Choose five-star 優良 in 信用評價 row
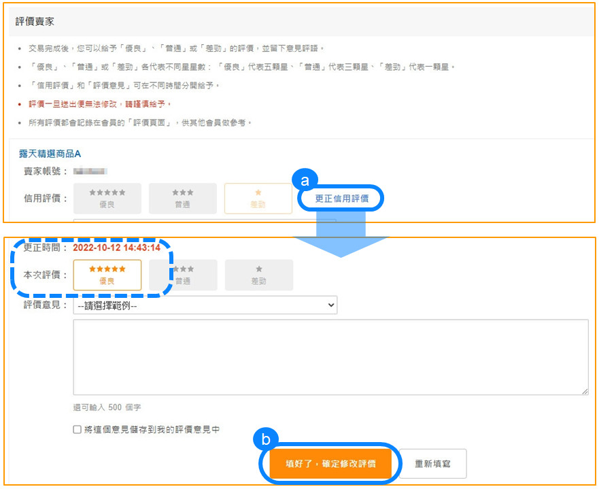Screen dimensions: 599x489 107,198
